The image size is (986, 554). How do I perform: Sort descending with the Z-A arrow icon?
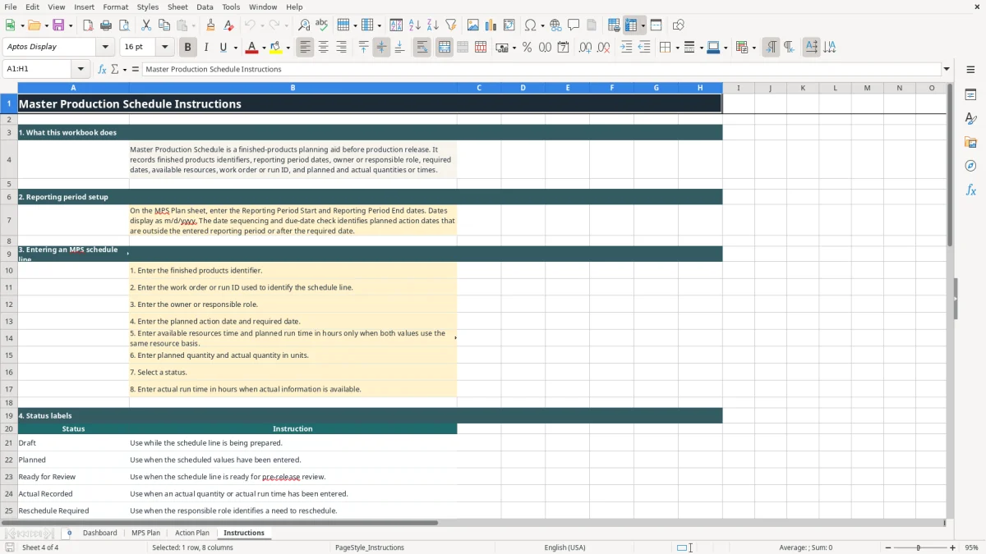433,25
